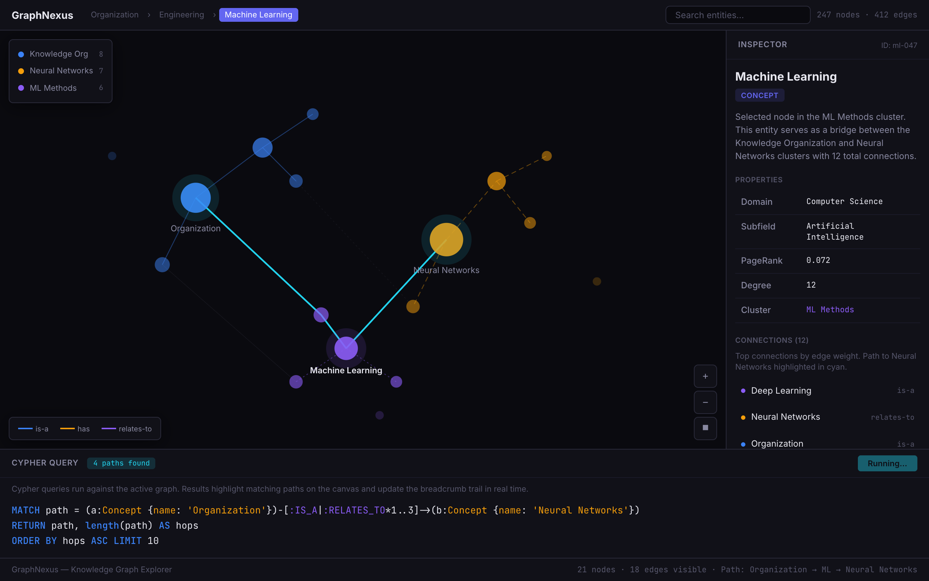Click the Running query status button
This screenshot has width=929, height=581.
(x=888, y=463)
